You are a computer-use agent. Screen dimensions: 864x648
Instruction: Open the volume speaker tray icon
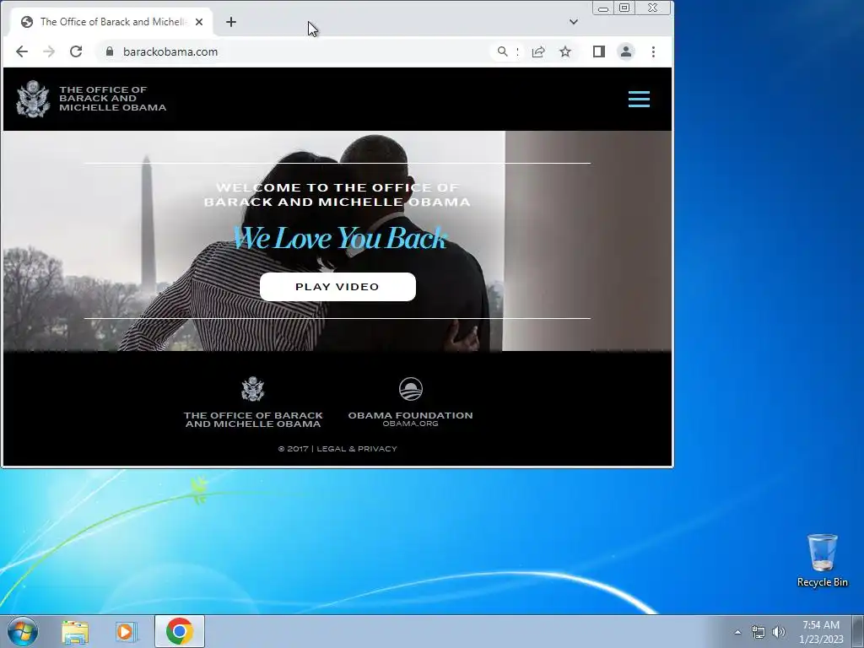click(x=779, y=632)
